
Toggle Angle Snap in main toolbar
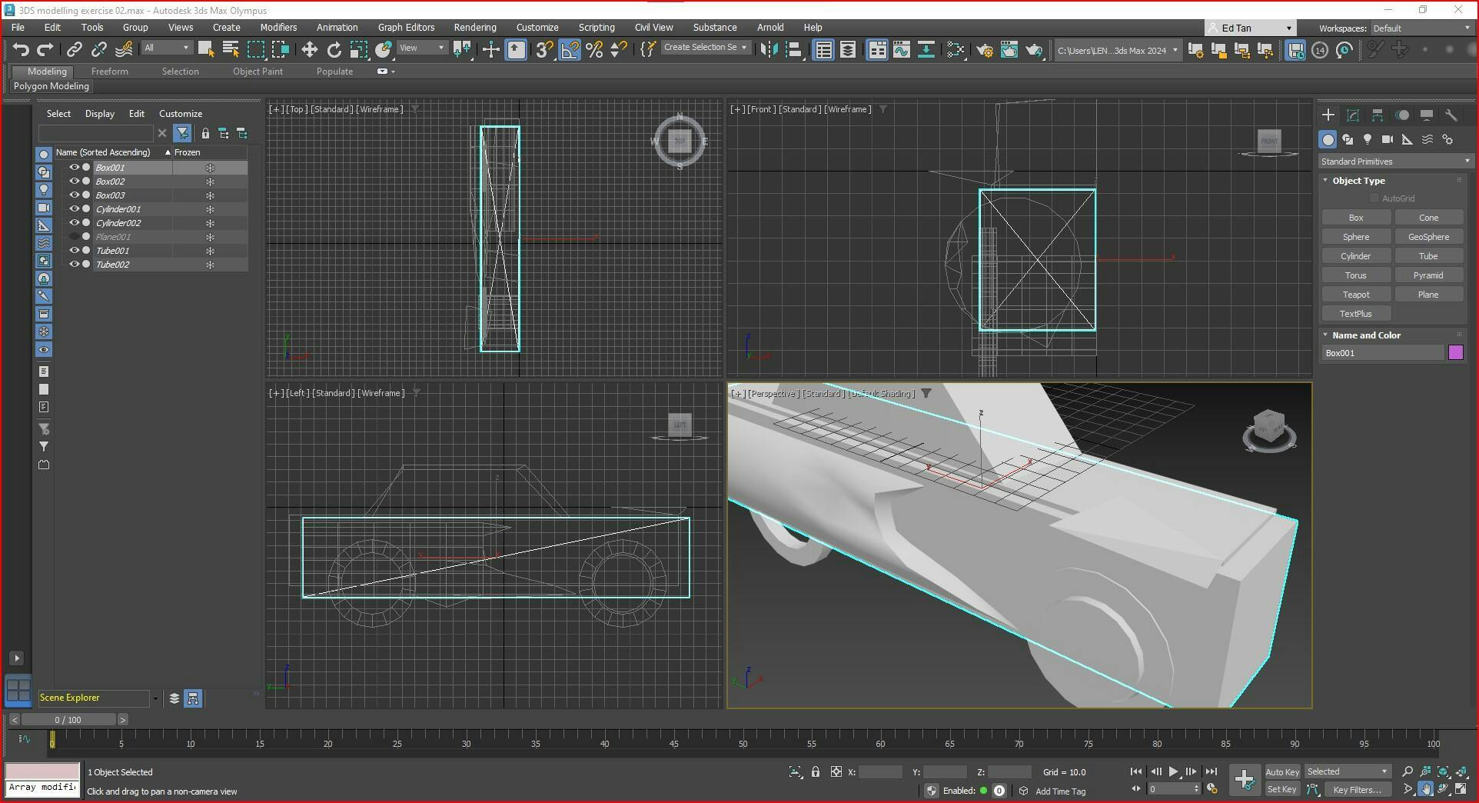[x=570, y=50]
